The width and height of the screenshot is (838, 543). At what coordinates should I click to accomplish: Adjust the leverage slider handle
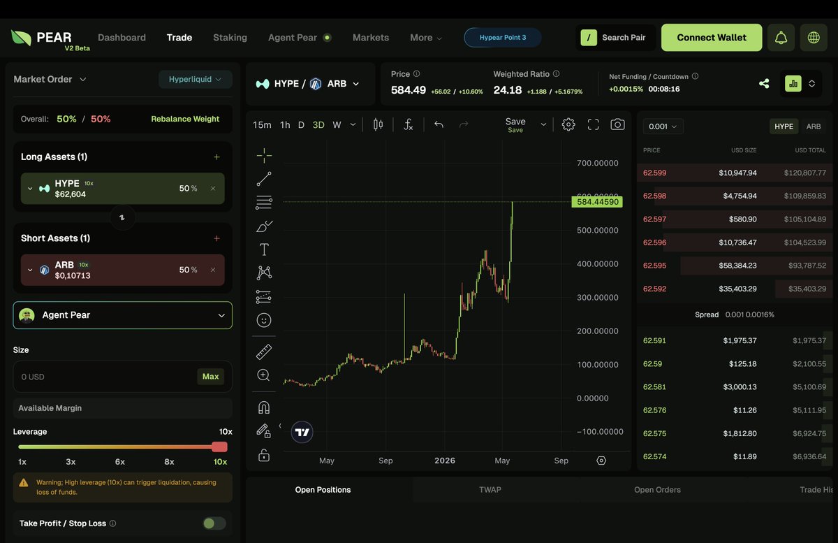219,447
